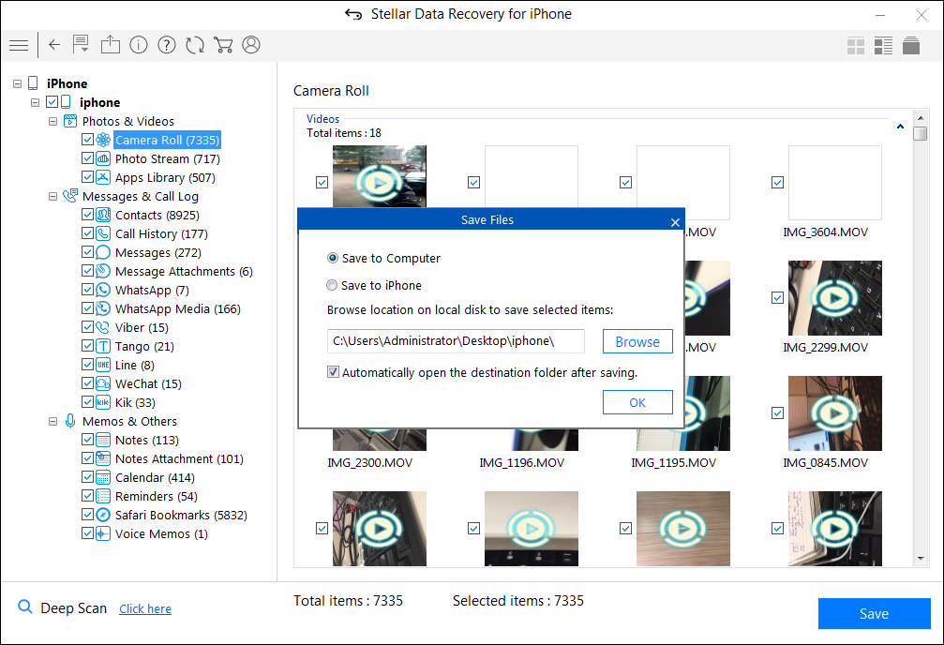Click the blue Save button
Screen dimensions: 944x645
pyautogui.click(x=875, y=614)
